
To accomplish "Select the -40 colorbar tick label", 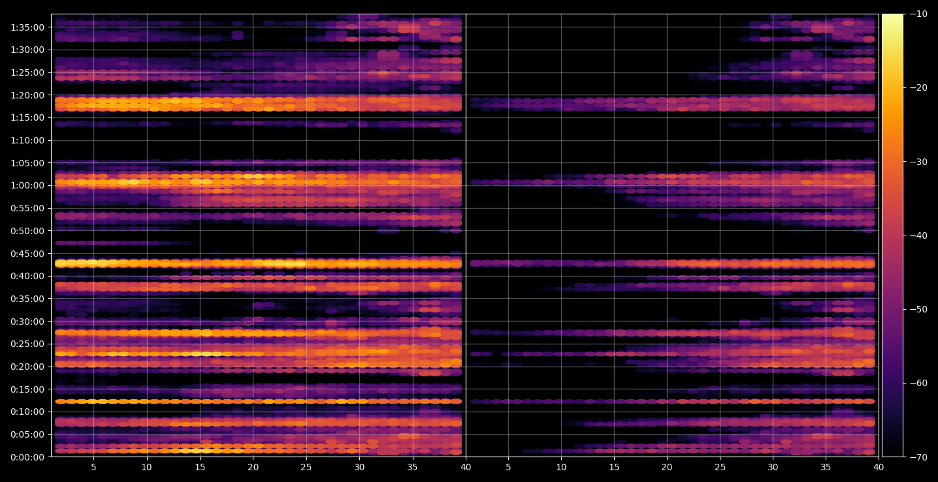I will click(x=918, y=235).
